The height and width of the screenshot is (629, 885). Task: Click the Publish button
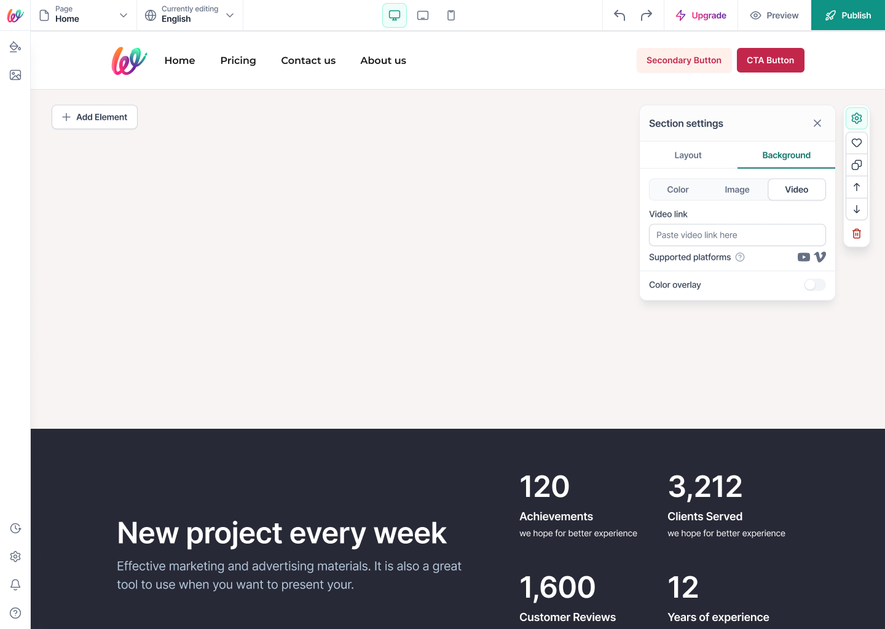coord(848,15)
